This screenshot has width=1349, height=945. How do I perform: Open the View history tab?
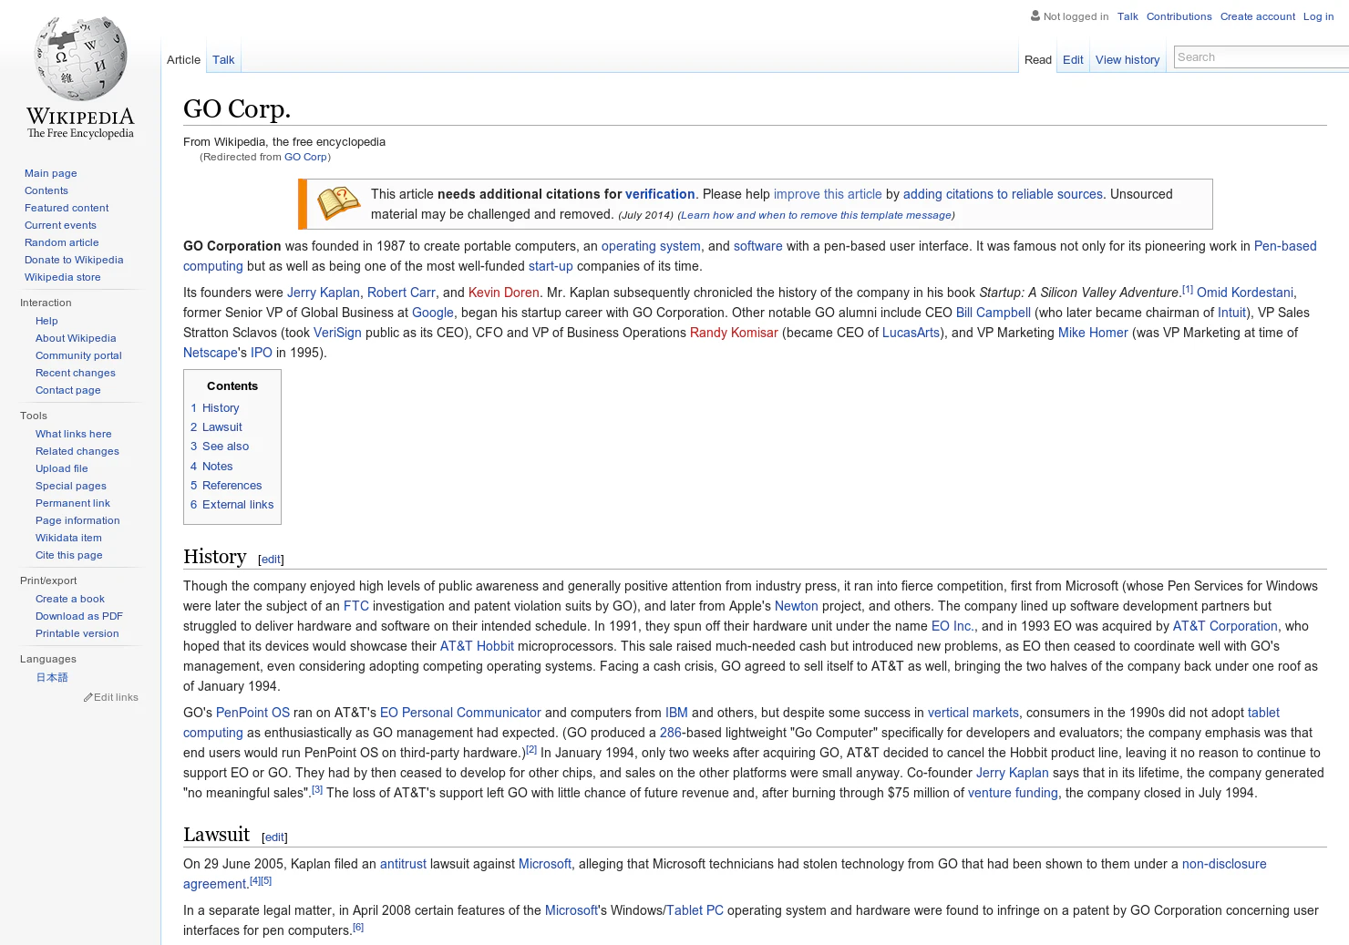coord(1128,59)
